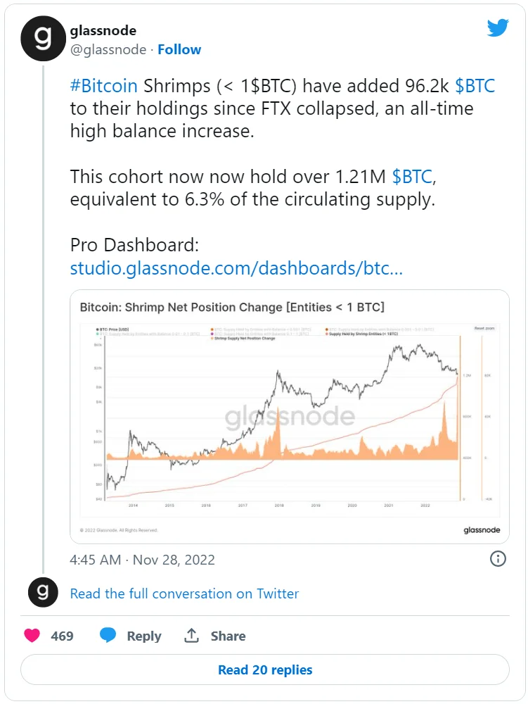528x704 pixels.
Task: Click the Follow link beside @glassnode
Action: click(179, 49)
